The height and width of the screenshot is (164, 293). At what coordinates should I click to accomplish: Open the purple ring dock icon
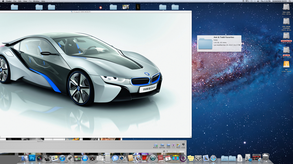pyautogui.click(x=183, y=158)
